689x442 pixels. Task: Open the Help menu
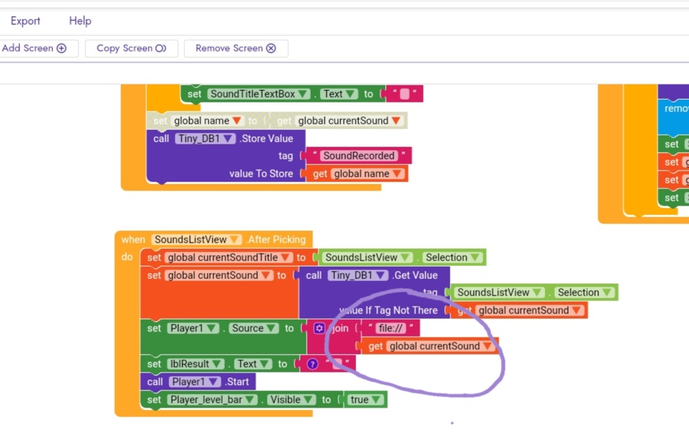pos(80,21)
